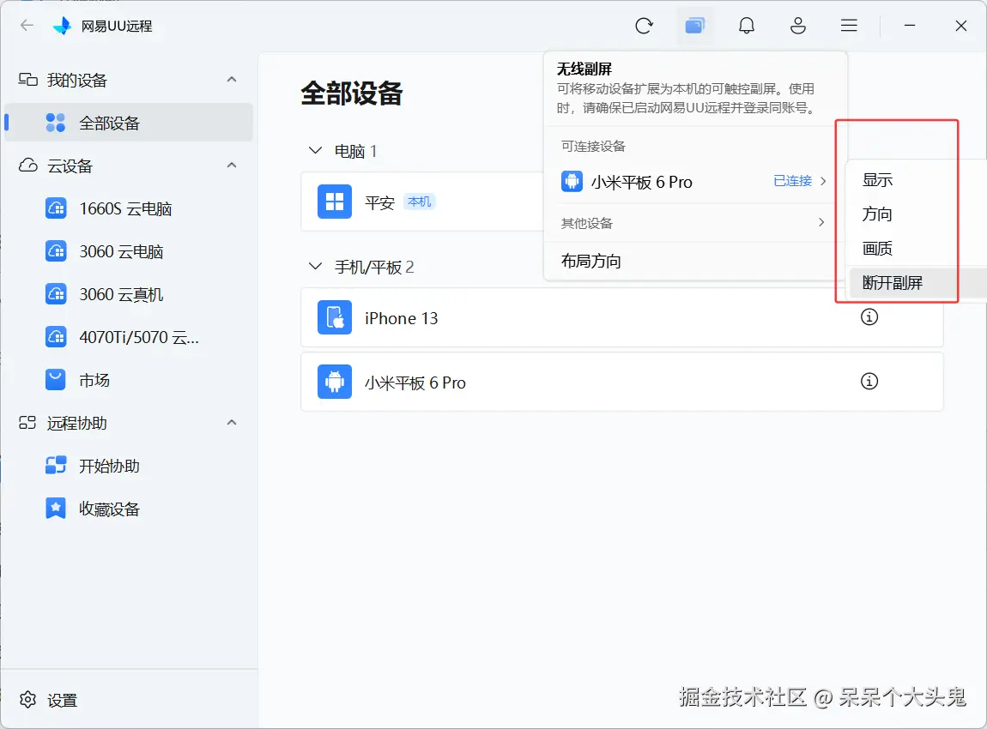Click the 云设备 cloud icon
The width and height of the screenshot is (987, 729).
[x=27, y=166]
